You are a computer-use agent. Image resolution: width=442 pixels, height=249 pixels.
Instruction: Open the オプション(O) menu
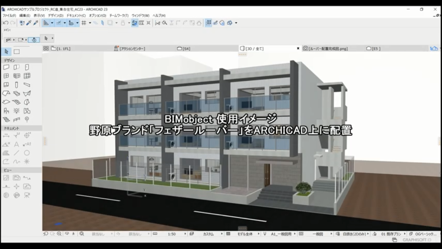point(97,16)
